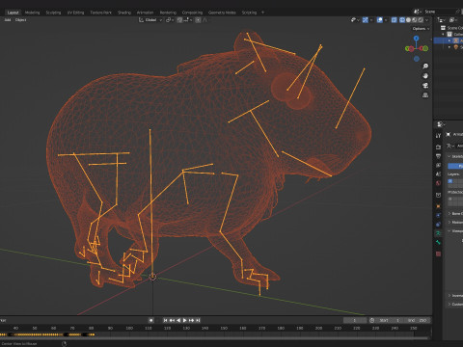Switch to the Modeling workspace tab
This screenshot has height=347, width=463.
tap(32, 13)
